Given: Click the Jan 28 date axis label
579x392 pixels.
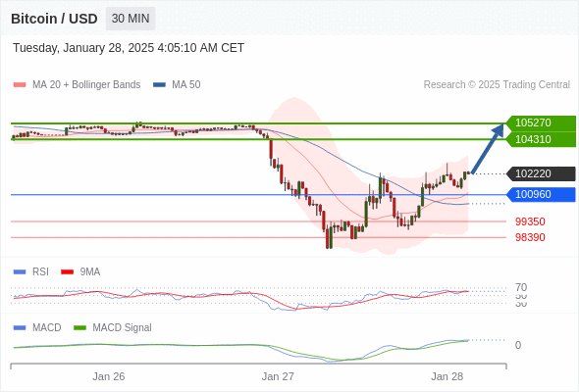Looking at the screenshot, I should point(447,376).
